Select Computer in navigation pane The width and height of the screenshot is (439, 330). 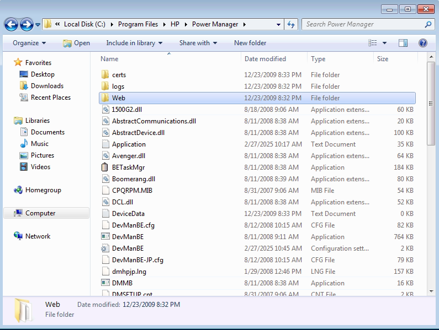point(46,213)
